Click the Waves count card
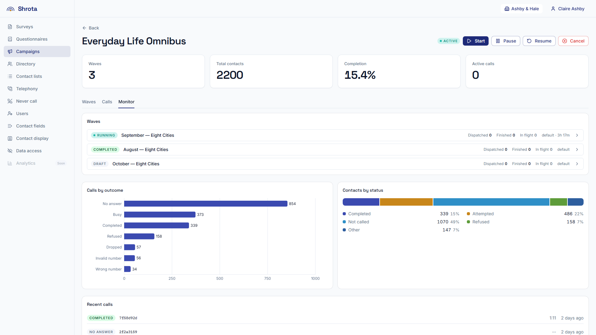The image size is (596, 335). click(143, 71)
